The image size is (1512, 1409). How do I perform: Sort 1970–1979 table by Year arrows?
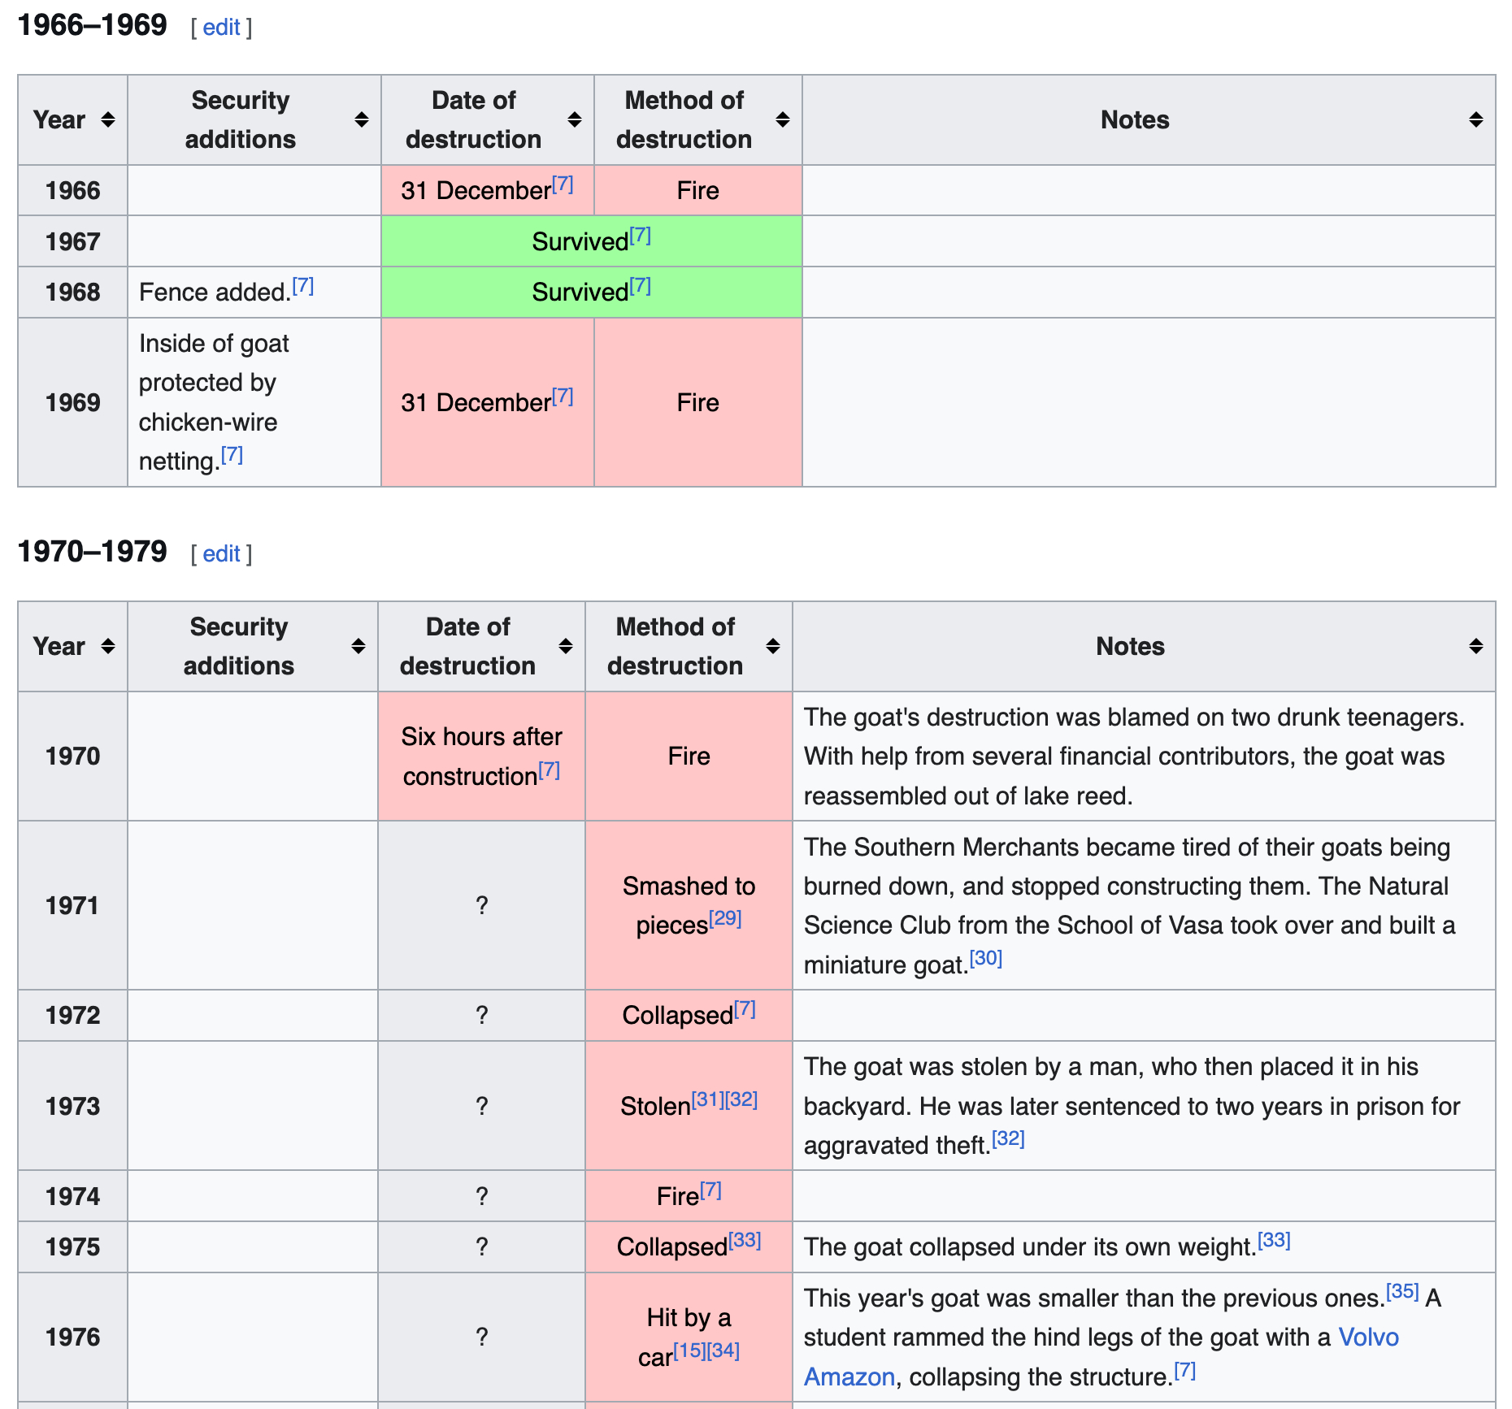[x=107, y=647]
